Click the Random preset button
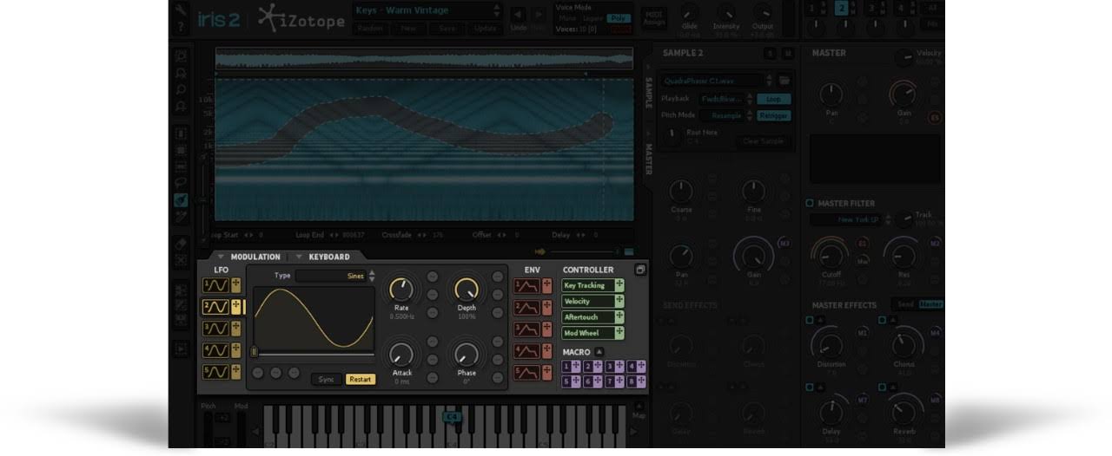The width and height of the screenshot is (1112, 456). (370, 28)
